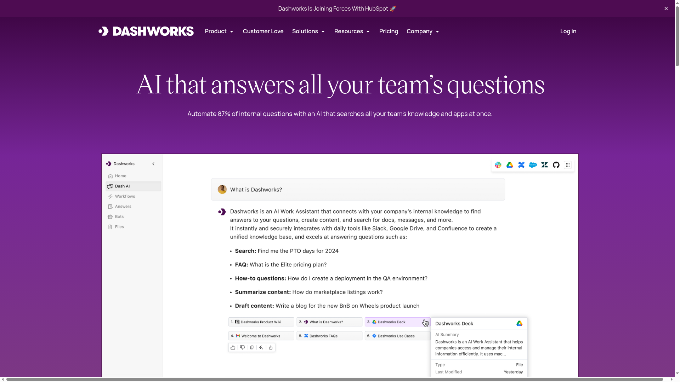Click the vertical page scrollbar thumb
The height and width of the screenshot is (382, 680).
[677, 35]
